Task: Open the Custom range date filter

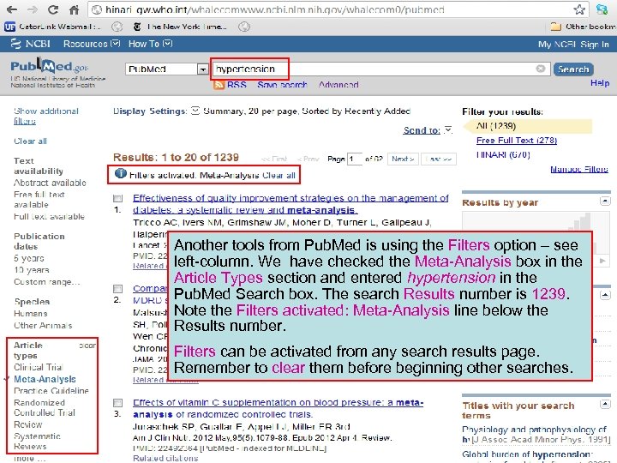Action: pos(47,282)
